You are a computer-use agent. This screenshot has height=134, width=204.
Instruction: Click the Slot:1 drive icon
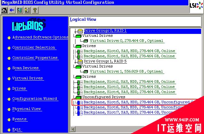click(79, 57)
